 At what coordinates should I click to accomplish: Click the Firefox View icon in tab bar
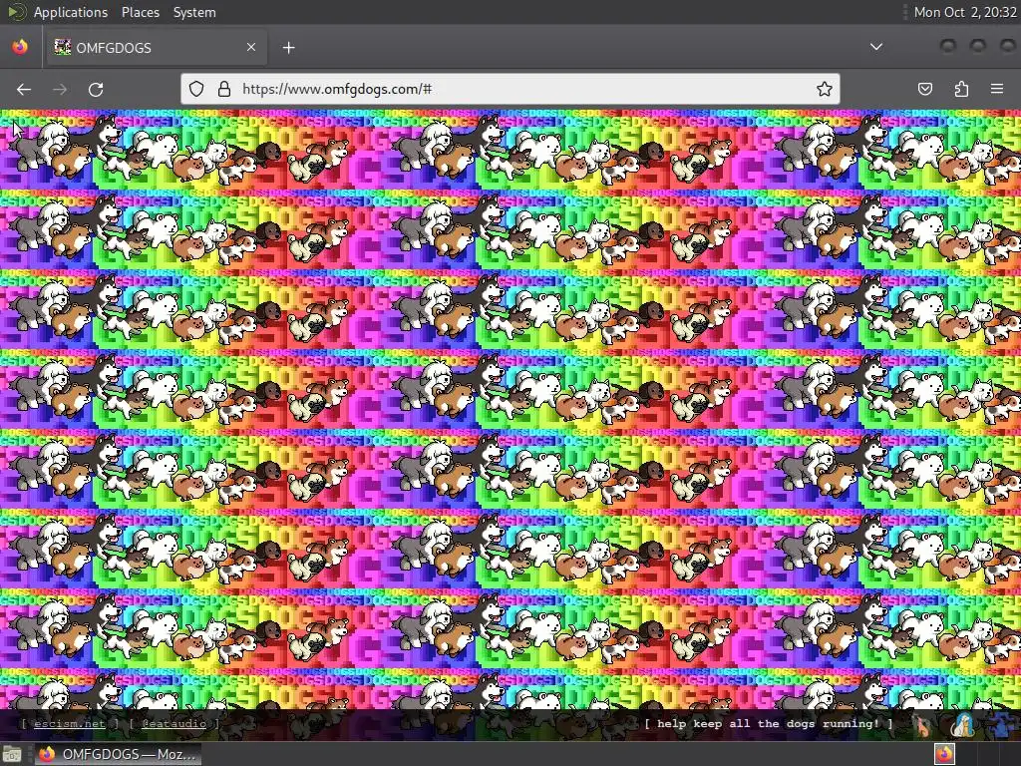click(x=20, y=47)
